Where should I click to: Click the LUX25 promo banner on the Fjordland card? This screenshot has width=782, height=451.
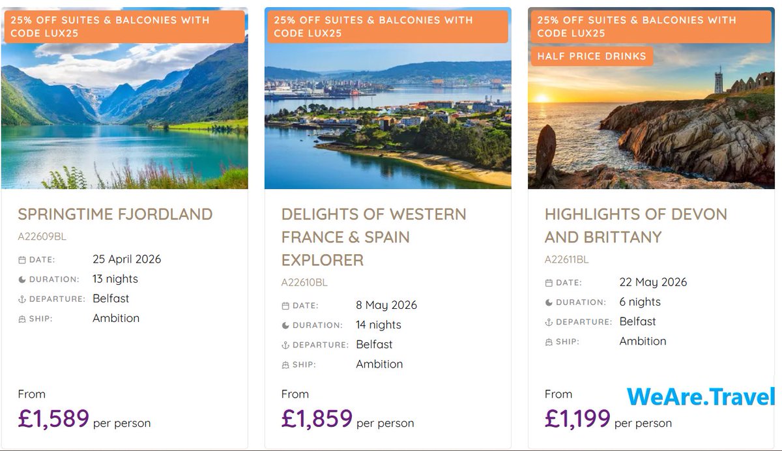(x=124, y=27)
